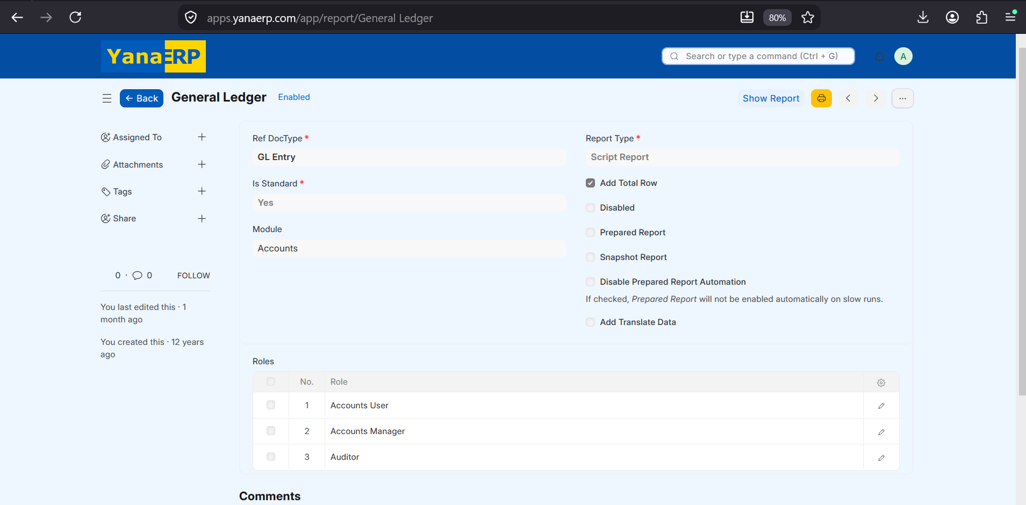
Task: Edit the Auditor row pencil icon
Action: click(x=881, y=458)
